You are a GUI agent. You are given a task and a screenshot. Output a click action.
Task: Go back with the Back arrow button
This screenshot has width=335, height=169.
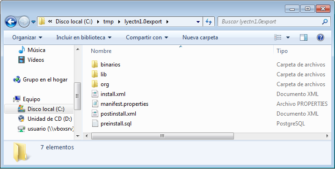[x=11, y=22]
